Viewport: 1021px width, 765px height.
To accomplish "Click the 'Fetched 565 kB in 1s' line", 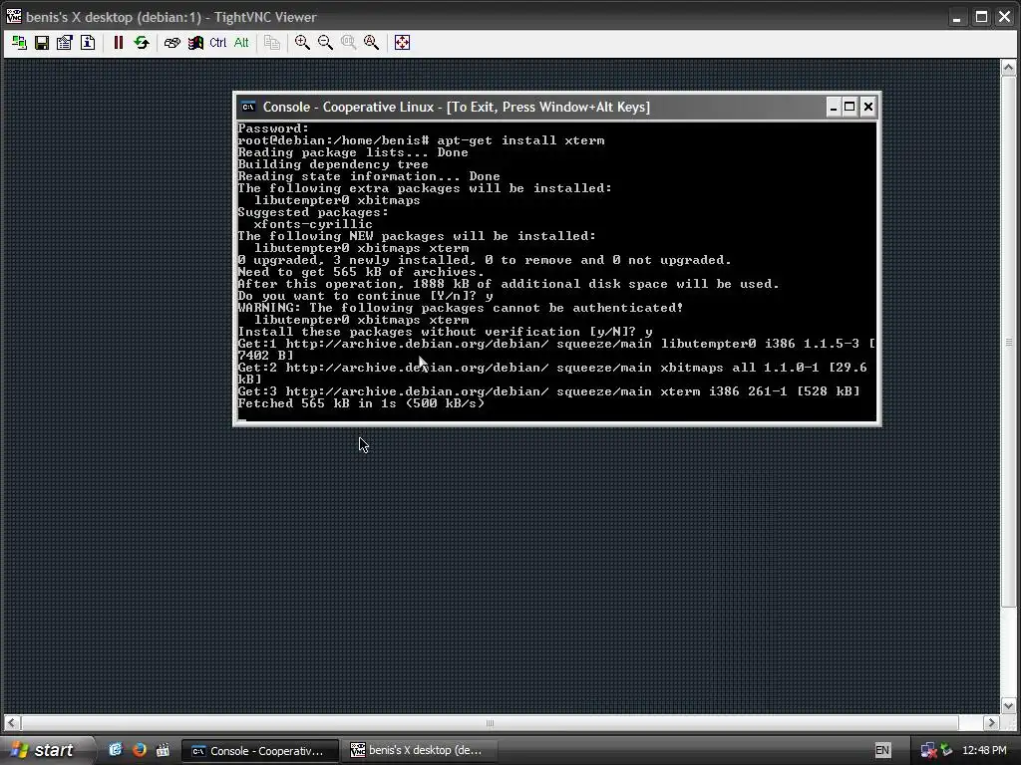I will tap(361, 403).
